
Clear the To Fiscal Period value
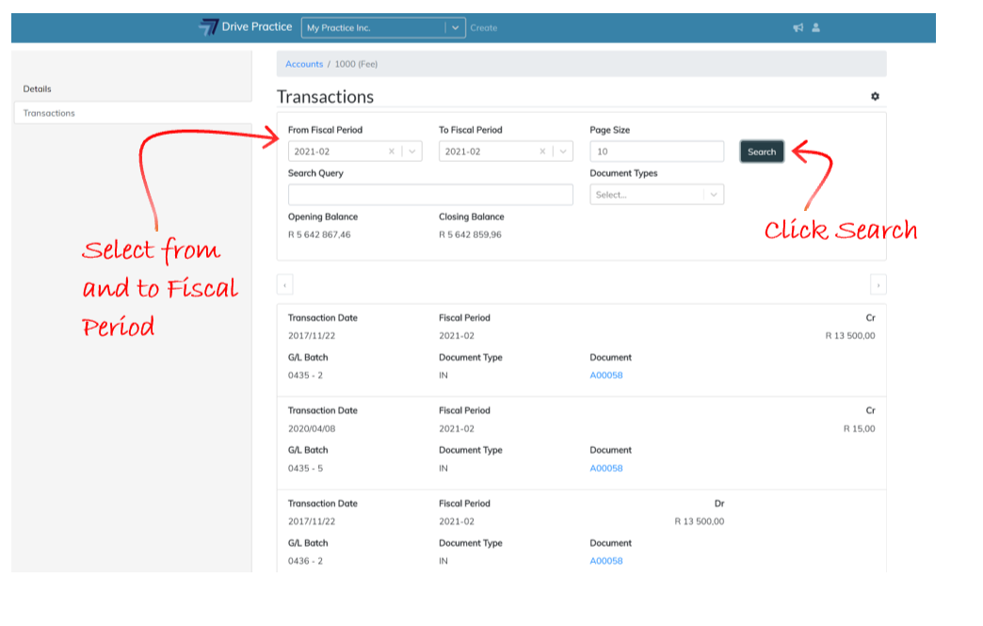[x=542, y=152]
